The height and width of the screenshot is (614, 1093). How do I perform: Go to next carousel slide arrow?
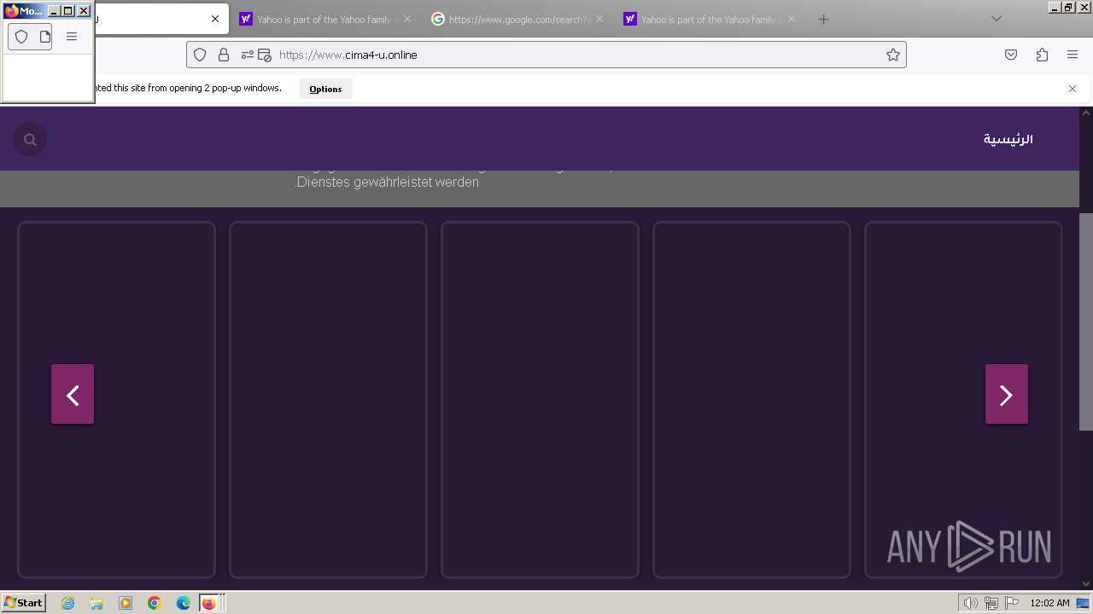1007,394
